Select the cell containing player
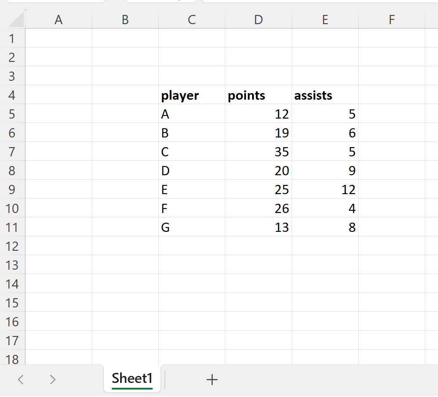438x397 pixels. click(x=192, y=95)
